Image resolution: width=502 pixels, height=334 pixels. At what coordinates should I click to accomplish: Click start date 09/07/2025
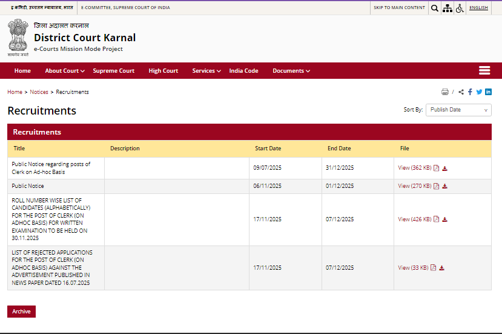[x=267, y=168]
